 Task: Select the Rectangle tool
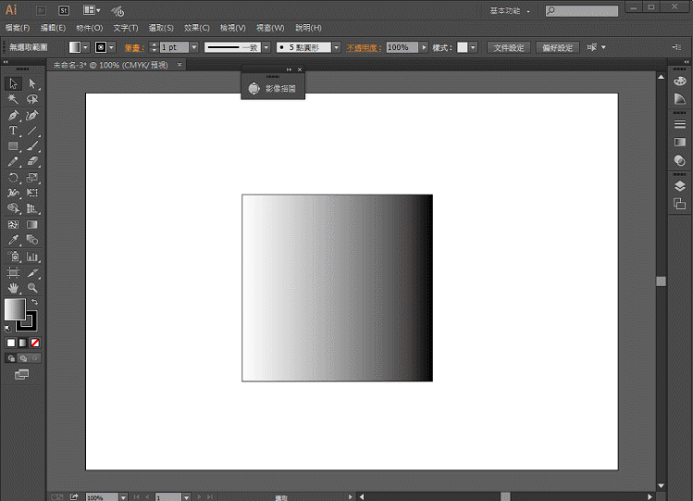click(13, 146)
